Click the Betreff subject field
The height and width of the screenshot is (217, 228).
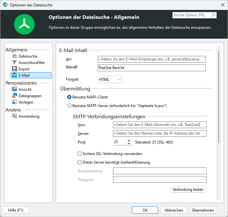tap(152, 68)
